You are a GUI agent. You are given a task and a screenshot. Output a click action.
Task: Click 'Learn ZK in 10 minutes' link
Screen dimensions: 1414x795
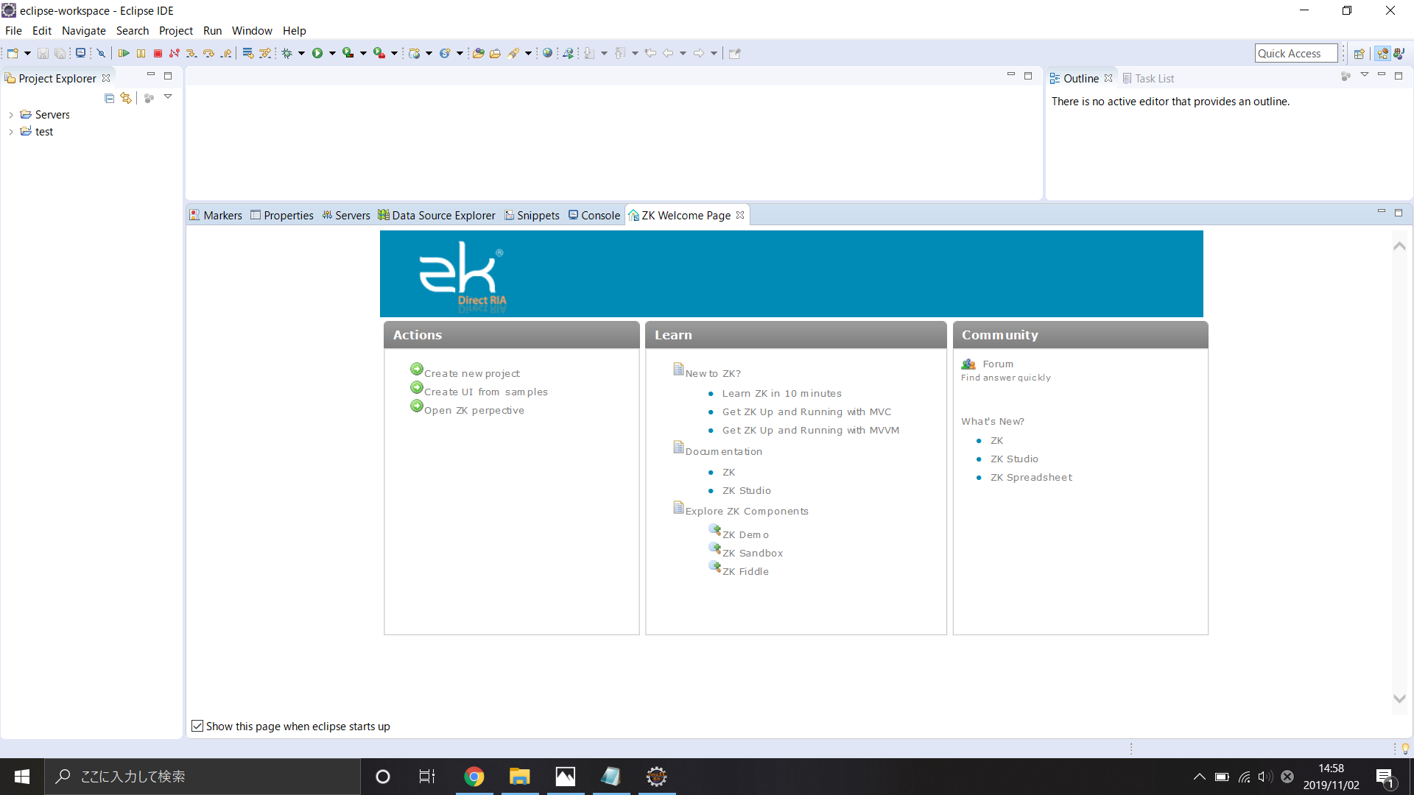[x=781, y=394]
